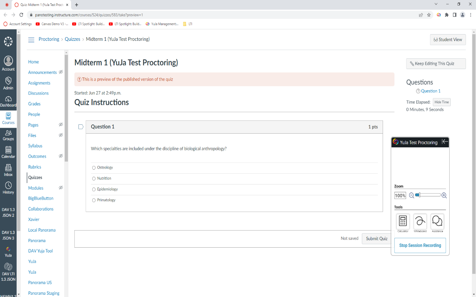Click Stop Session Recording button

click(420, 245)
